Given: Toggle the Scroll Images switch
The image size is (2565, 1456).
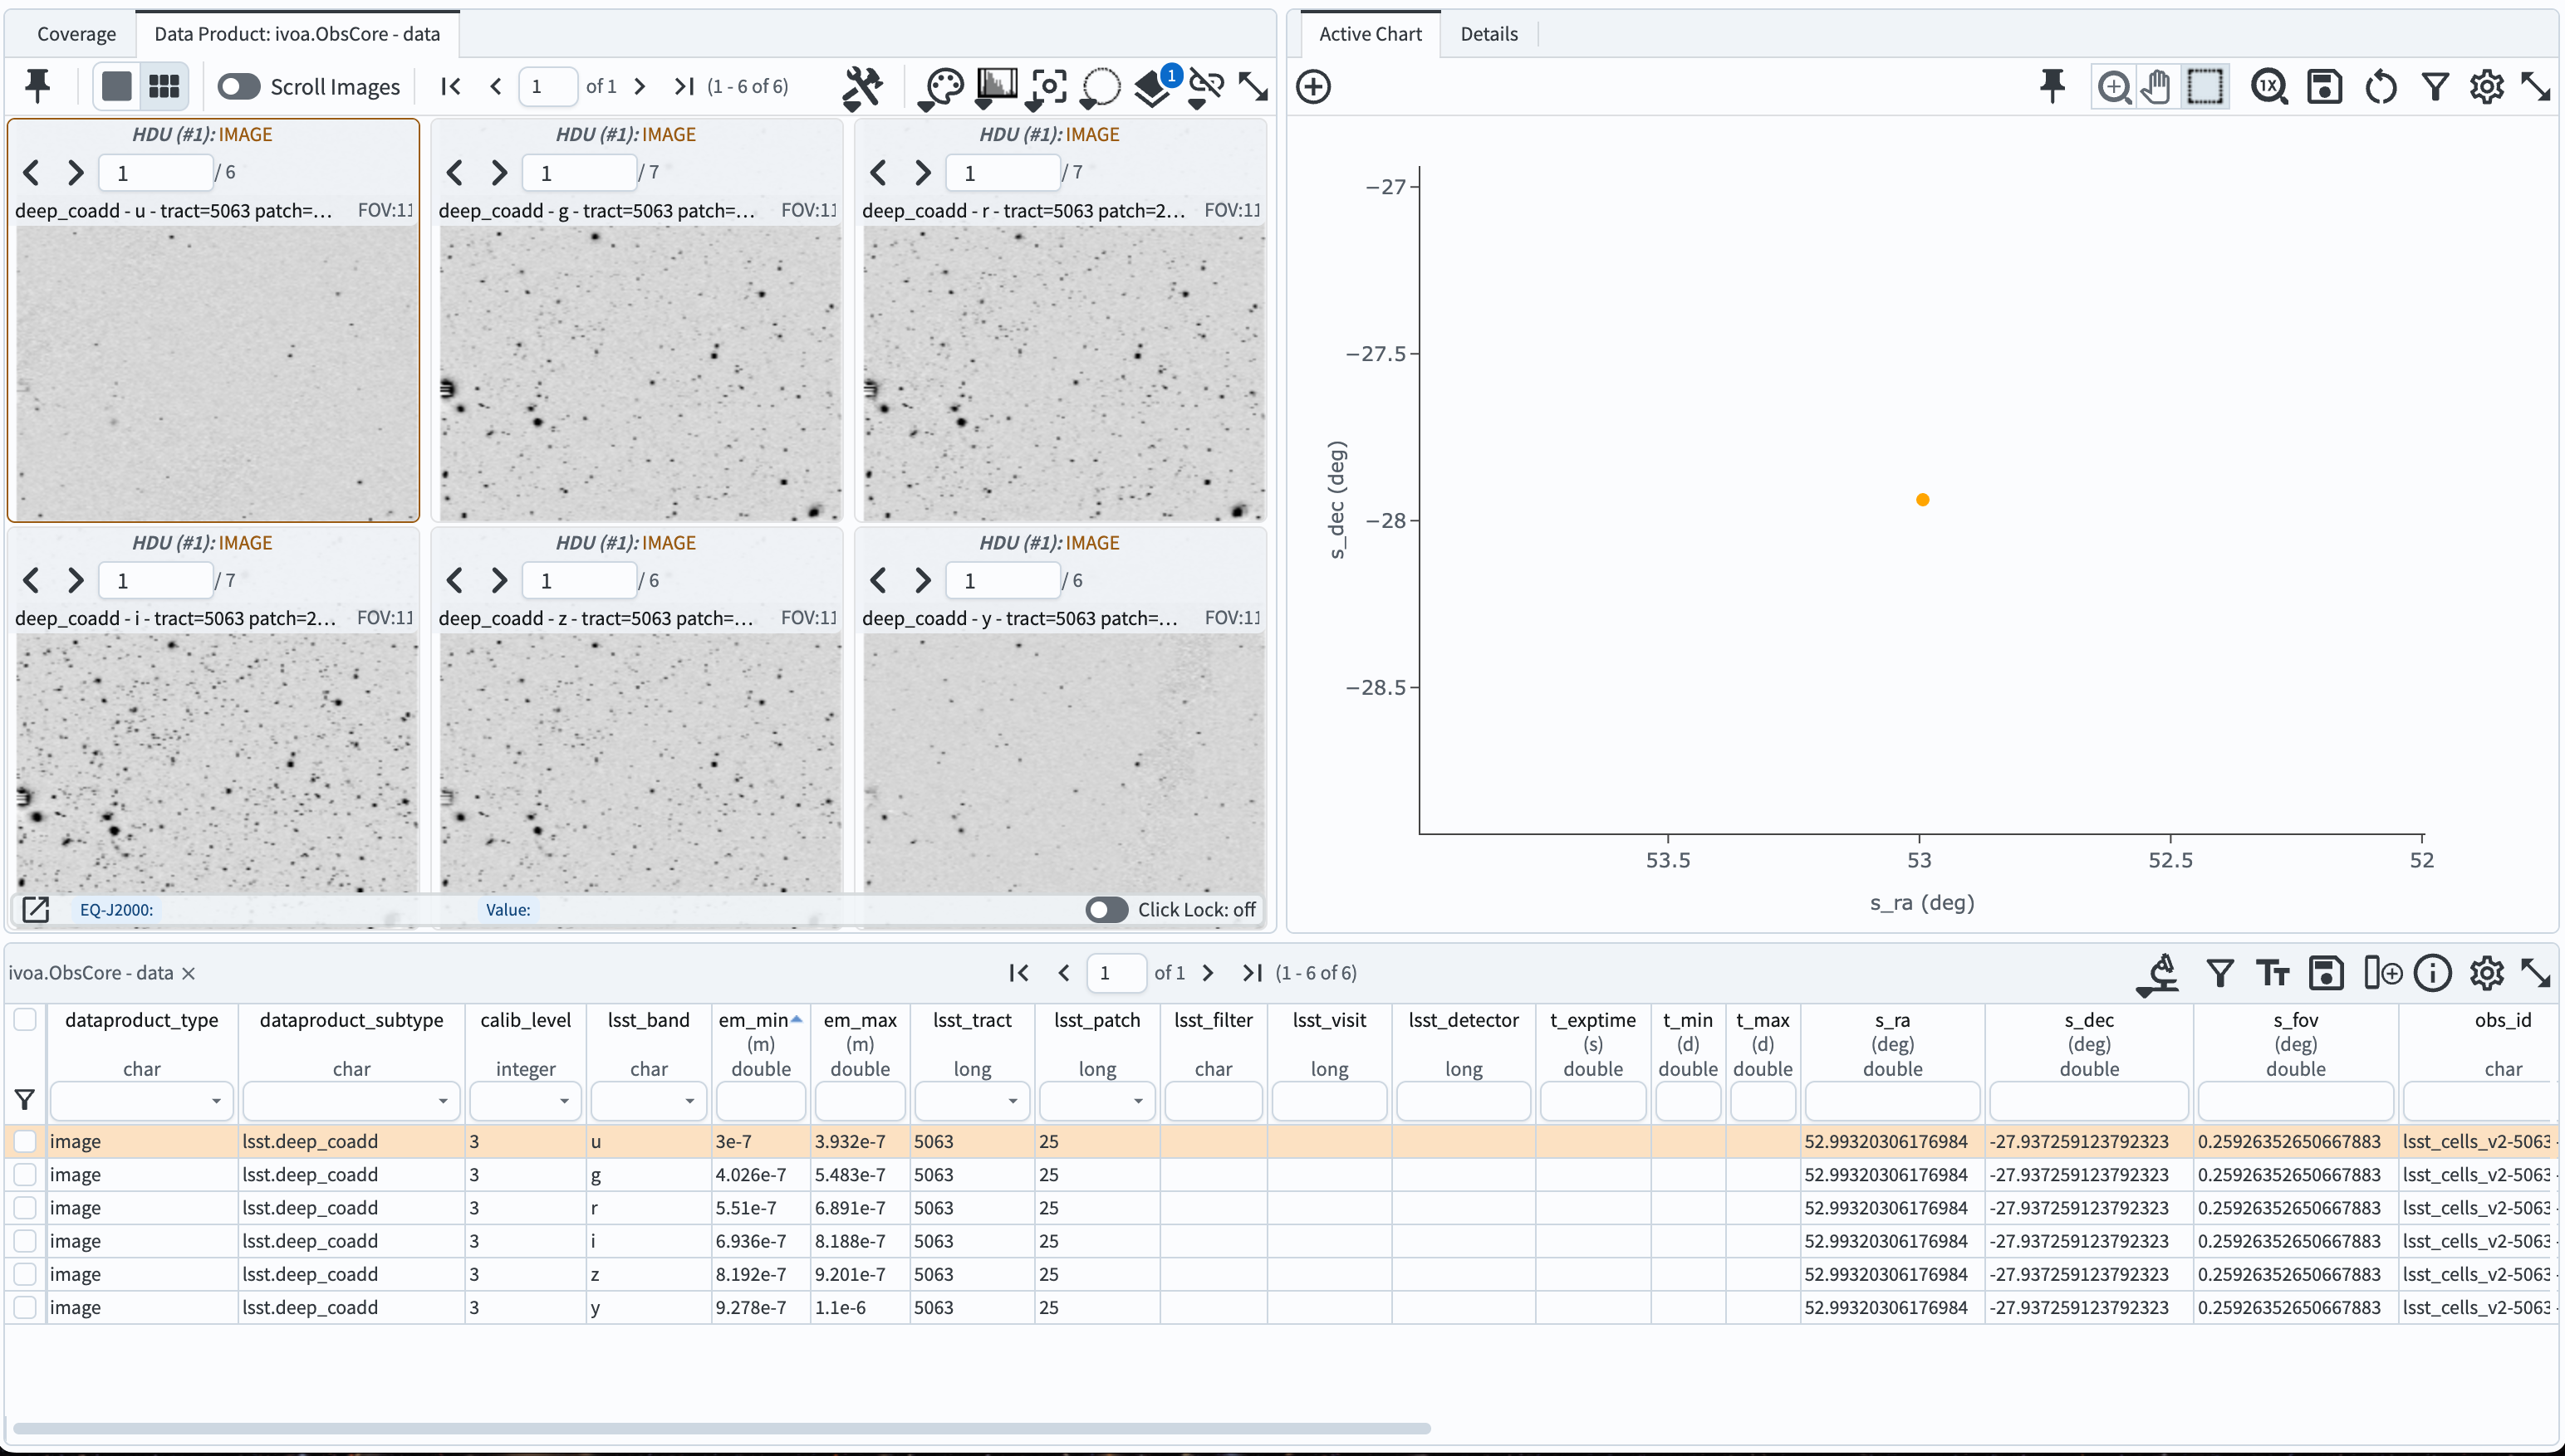Looking at the screenshot, I should tap(239, 87).
